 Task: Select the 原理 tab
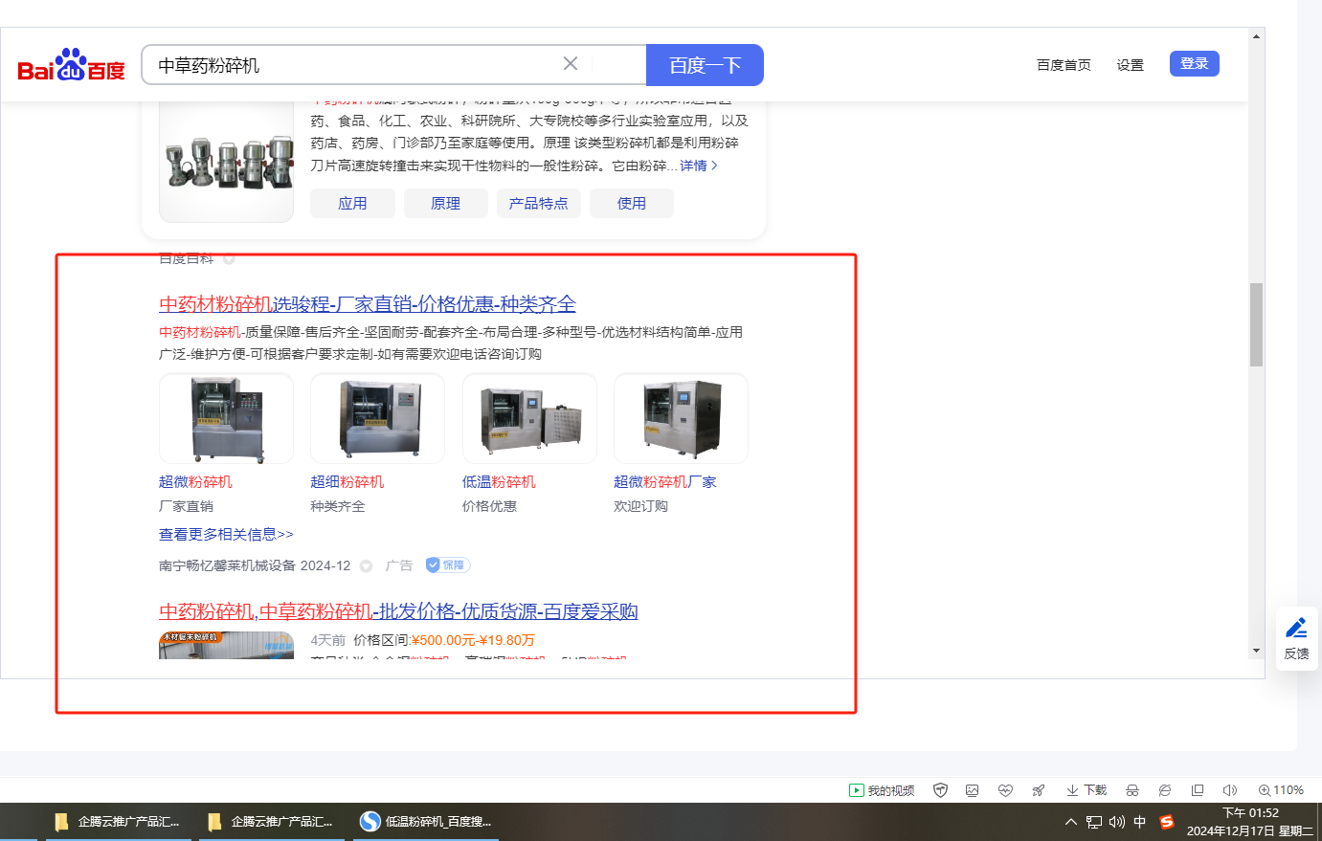pyautogui.click(x=445, y=204)
